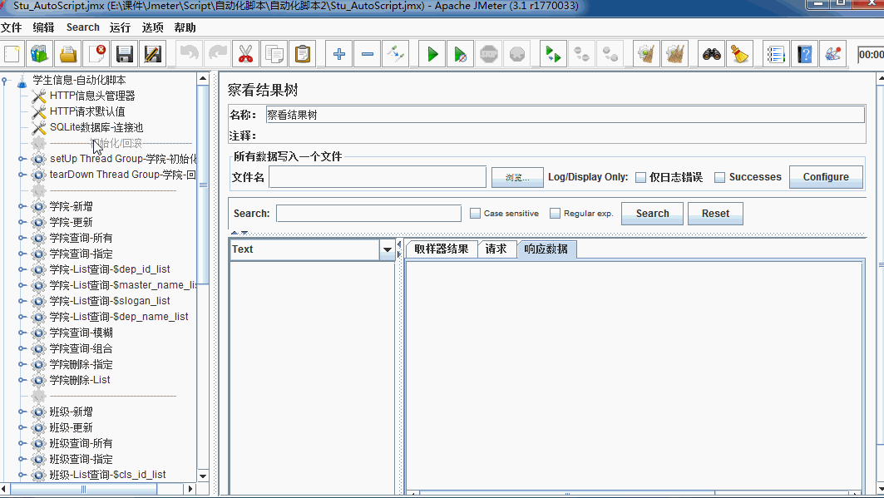
Task: Click the Collapse All minus icon
Action: (x=368, y=54)
